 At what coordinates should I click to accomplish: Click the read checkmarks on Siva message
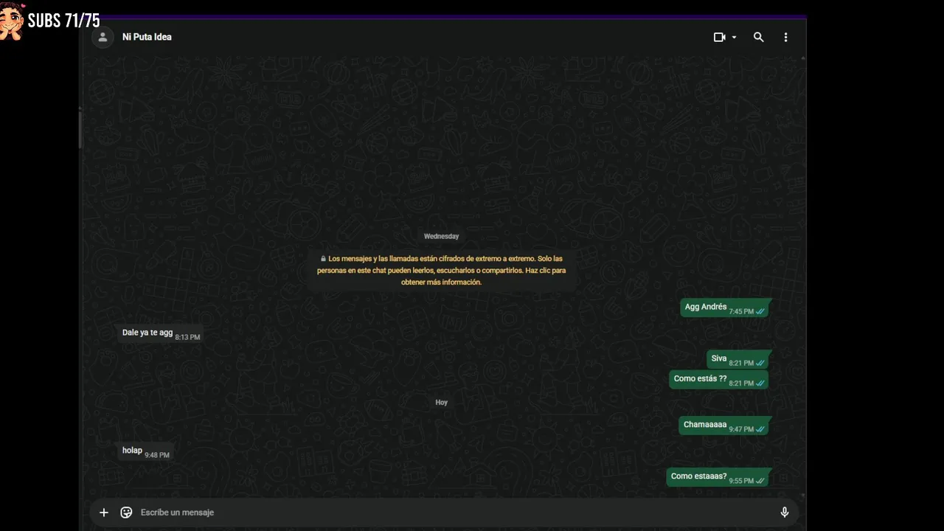pyautogui.click(x=760, y=364)
